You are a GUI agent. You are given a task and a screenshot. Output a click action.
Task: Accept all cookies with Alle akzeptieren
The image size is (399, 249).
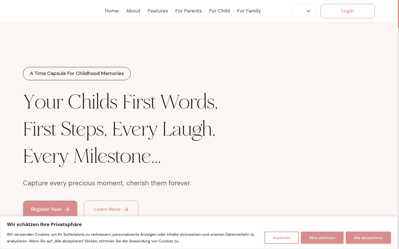(368, 238)
